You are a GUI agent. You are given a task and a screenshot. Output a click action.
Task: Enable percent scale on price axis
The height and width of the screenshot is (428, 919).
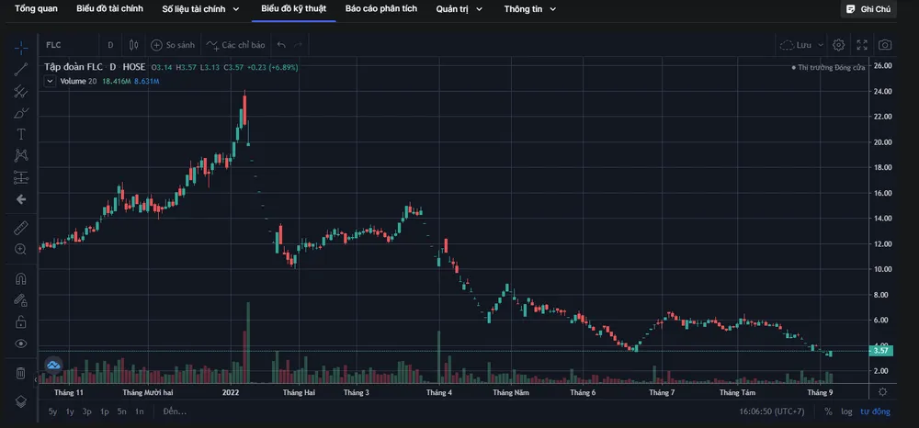(828, 411)
